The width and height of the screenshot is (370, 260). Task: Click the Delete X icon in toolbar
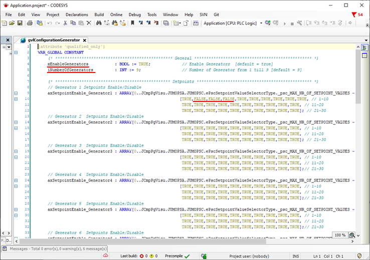[89, 23]
